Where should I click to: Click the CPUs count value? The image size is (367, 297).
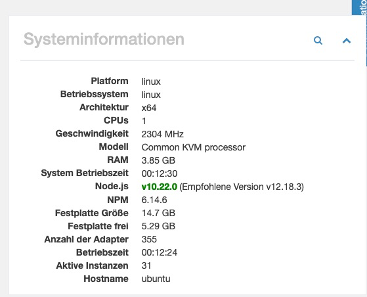(144, 121)
